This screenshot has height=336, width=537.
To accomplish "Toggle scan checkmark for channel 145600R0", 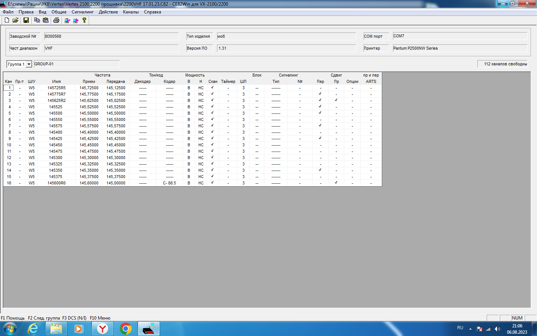I will point(212,183).
